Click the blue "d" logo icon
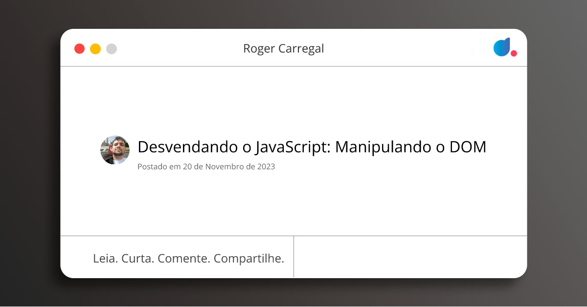Image resolution: width=587 pixels, height=307 pixels. coord(502,47)
